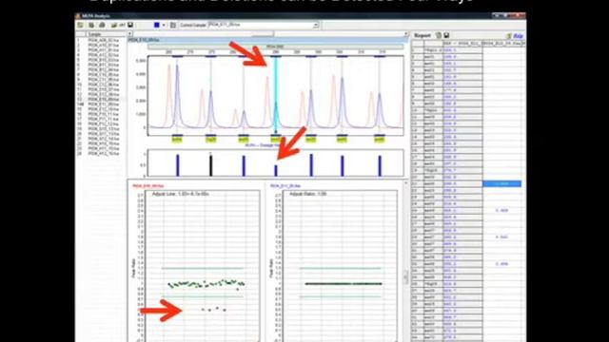
Task: Click the shortest blue bar in the ratio chart
Action: pos(276,171)
